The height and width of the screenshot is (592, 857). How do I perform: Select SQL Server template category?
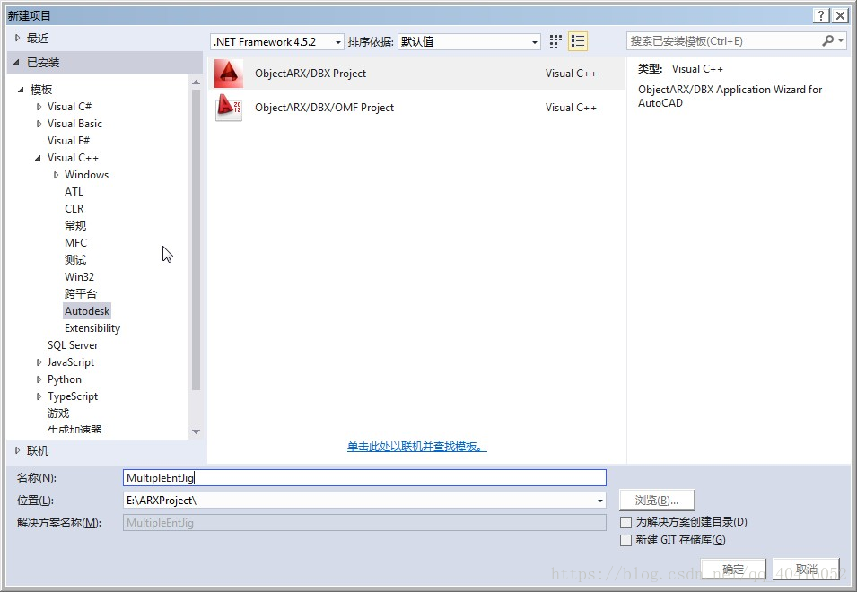(73, 345)
